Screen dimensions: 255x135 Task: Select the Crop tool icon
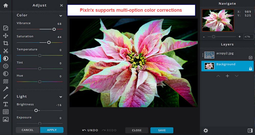[x=6, y=43]
